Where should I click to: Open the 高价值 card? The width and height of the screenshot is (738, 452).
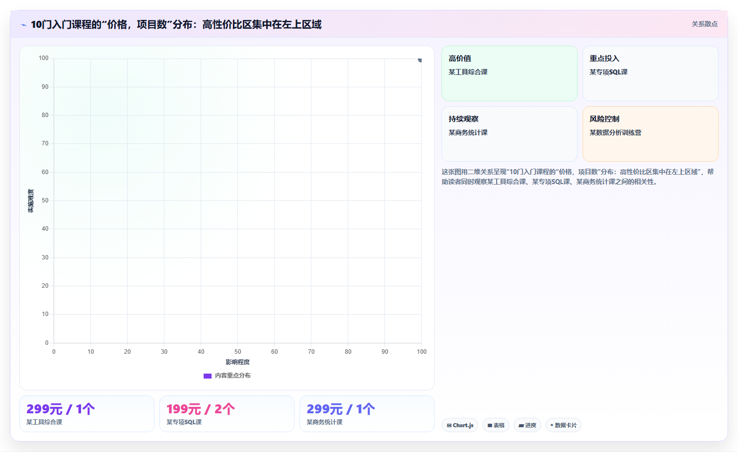pyautogui.click(x=510, y=73)
